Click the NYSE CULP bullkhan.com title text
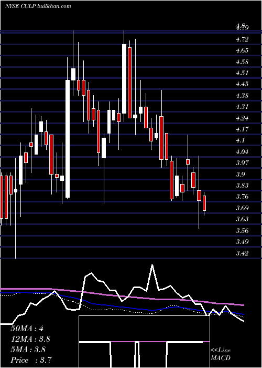The image size is (262, 368). click(38, 6)
